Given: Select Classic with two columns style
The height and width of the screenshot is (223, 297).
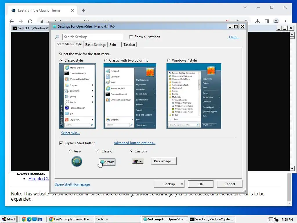Looking at the screenshot, I should [x=106, y=60].
